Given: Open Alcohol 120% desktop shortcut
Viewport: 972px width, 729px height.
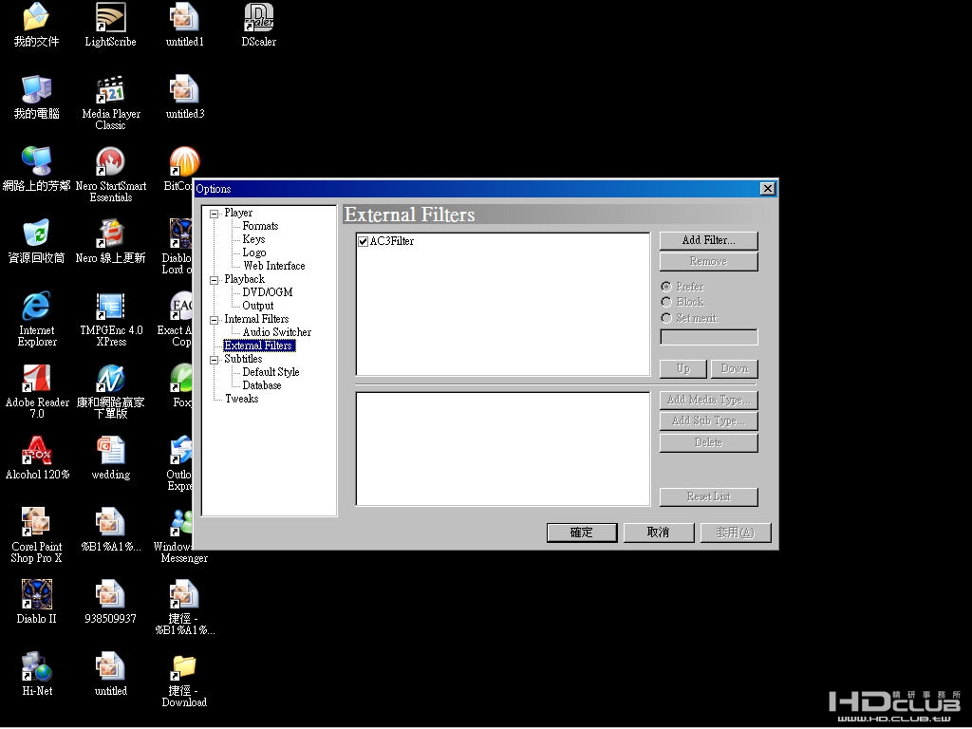Looking at the screenshot, I should 36,451.
